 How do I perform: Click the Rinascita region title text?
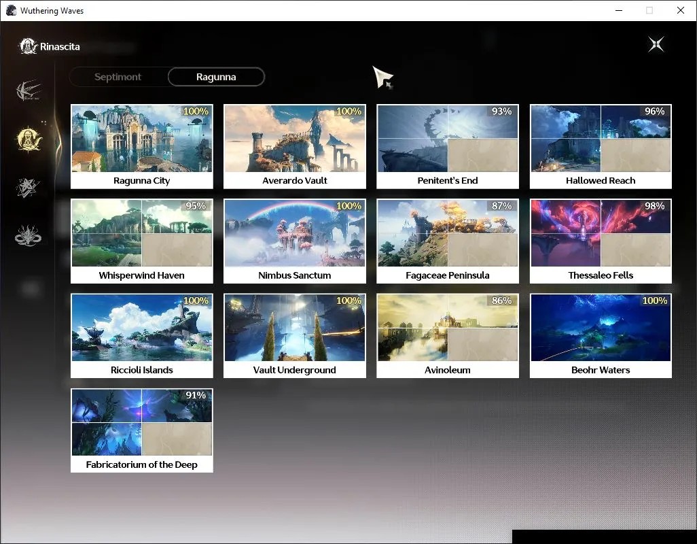click(60, 47)
